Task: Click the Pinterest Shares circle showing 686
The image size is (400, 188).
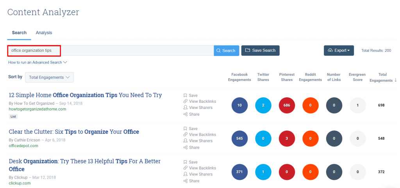Action: click(x=287, y=105)
